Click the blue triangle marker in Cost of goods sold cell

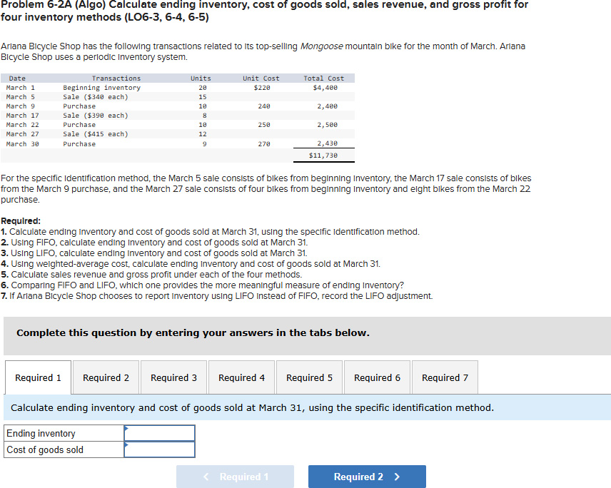pos(127,446)
